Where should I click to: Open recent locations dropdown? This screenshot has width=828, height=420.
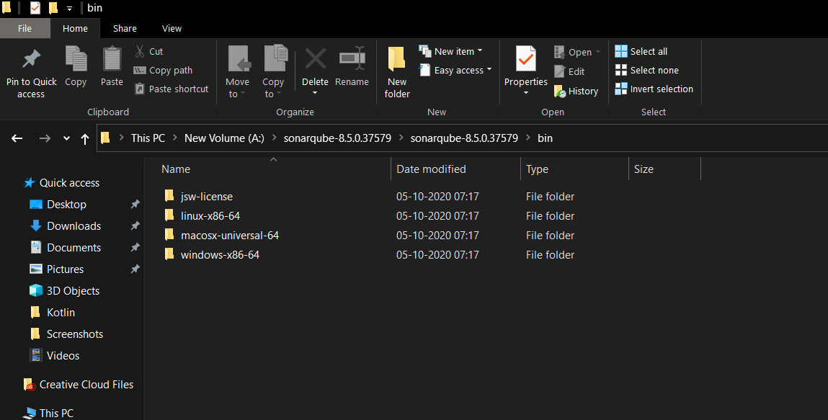pyautogui.click(x=66, y=138)
